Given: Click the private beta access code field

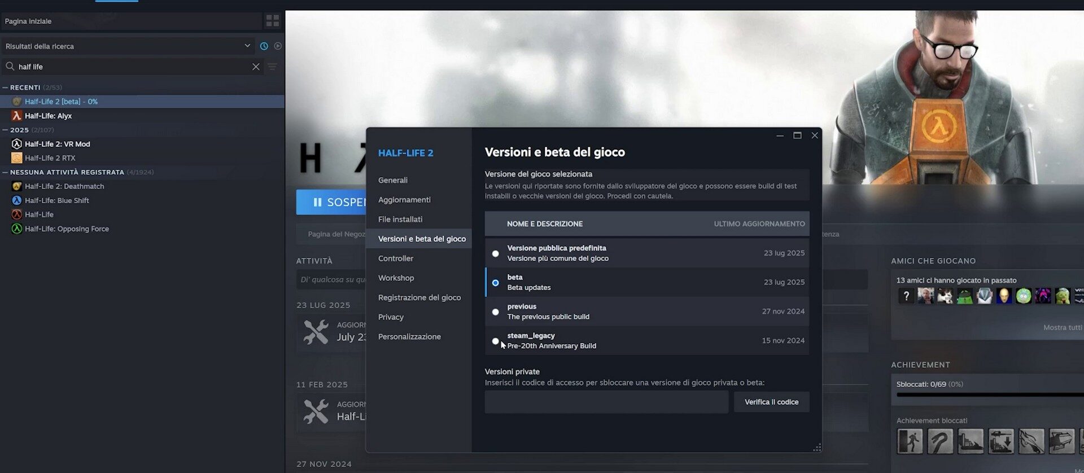Looking at the screenshot, I should pos(606,402).
